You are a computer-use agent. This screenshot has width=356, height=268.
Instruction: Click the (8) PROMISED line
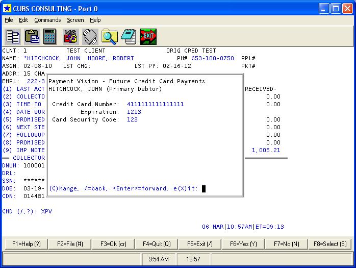click(23, 142)
